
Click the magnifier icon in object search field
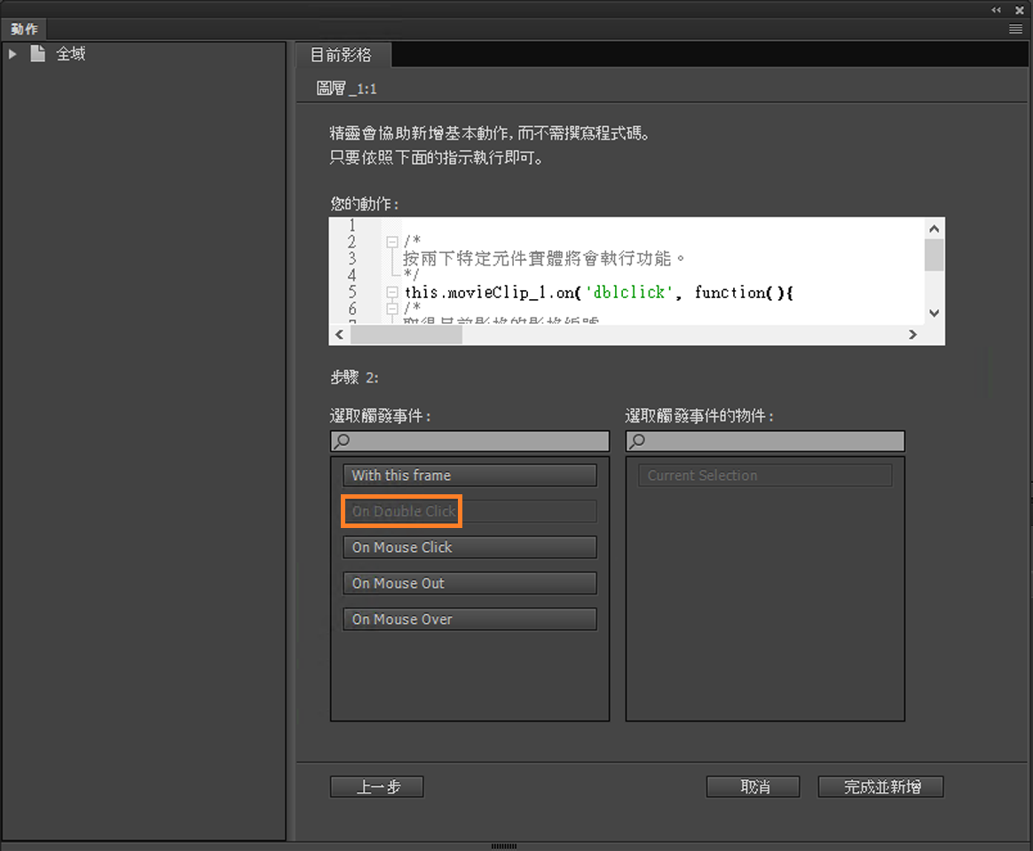click(635, 441)
